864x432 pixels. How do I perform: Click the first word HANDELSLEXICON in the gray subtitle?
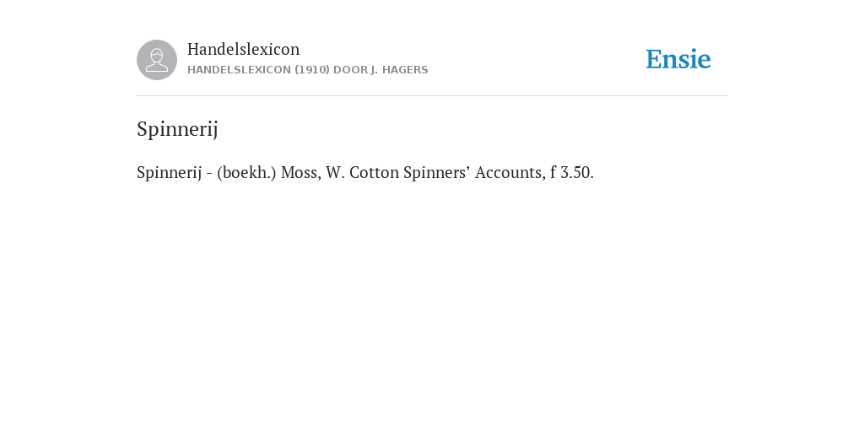(x=239, y=70)
